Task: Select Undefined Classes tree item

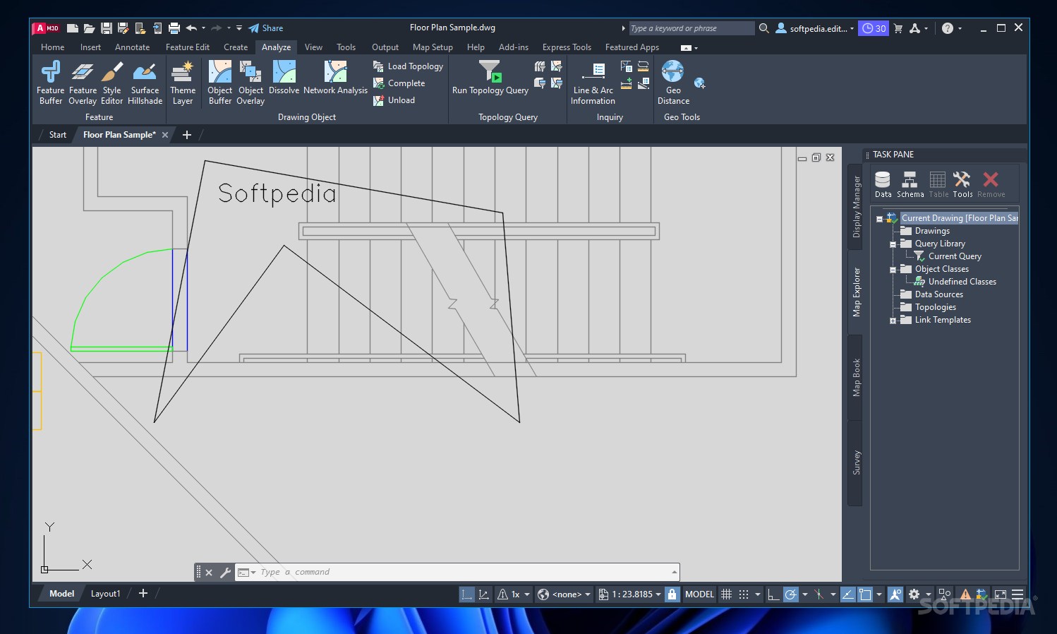Action: (962, 282)
